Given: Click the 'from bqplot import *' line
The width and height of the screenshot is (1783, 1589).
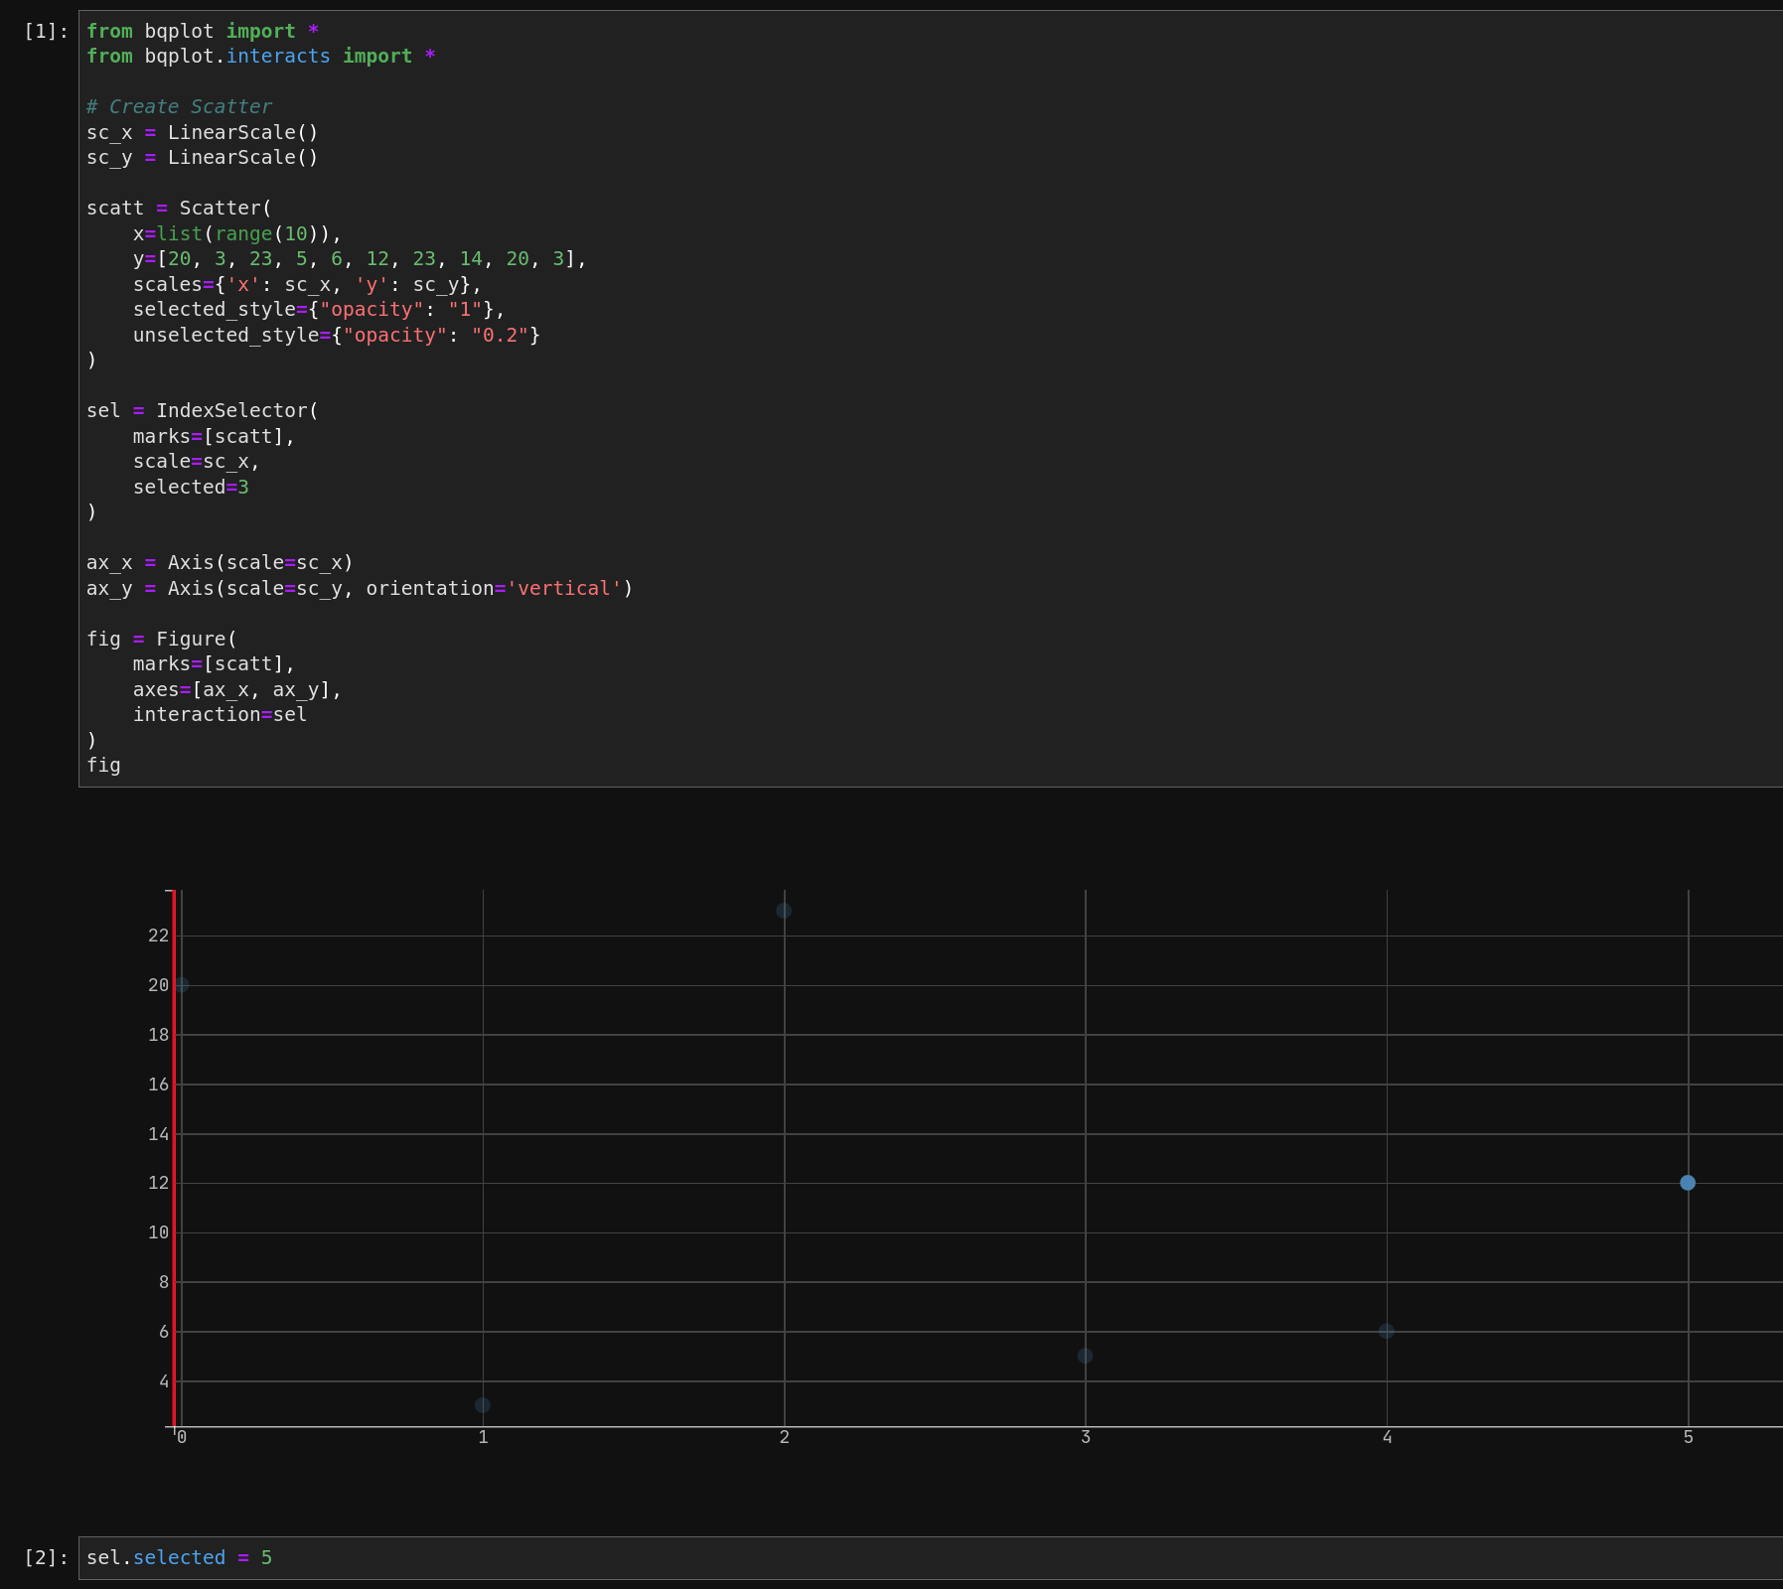Looking at the screenshot, I should click(203, 31).
